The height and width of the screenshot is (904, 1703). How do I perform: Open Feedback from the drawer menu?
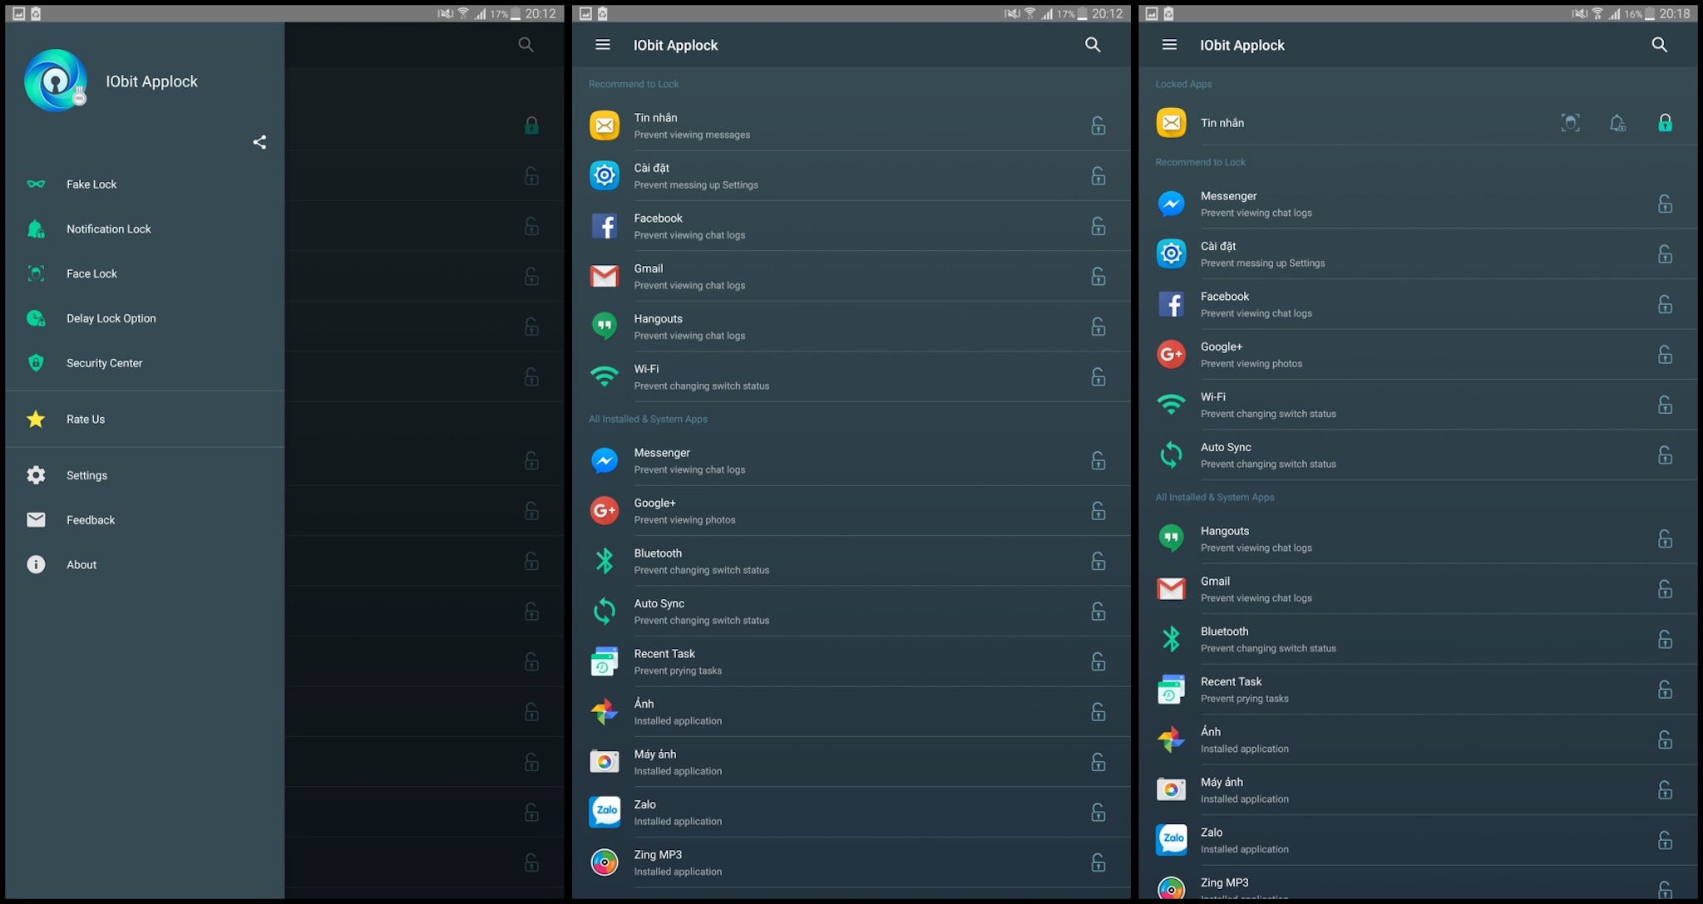point(145,520)
